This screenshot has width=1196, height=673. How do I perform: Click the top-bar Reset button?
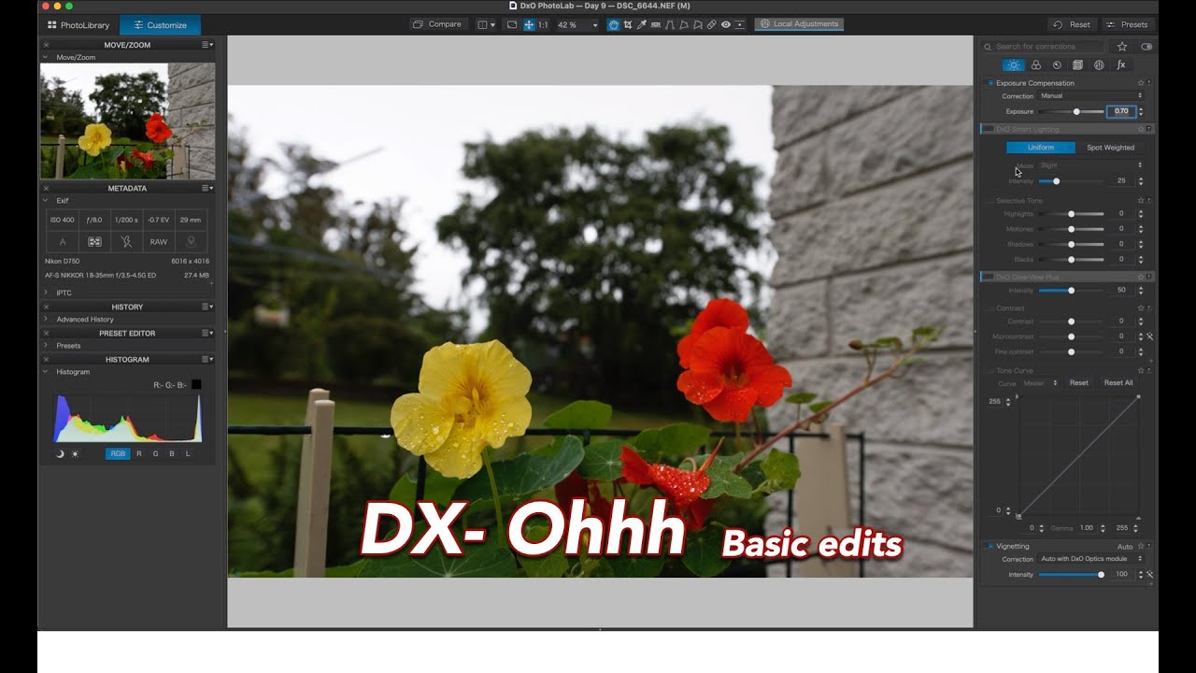1073,24
